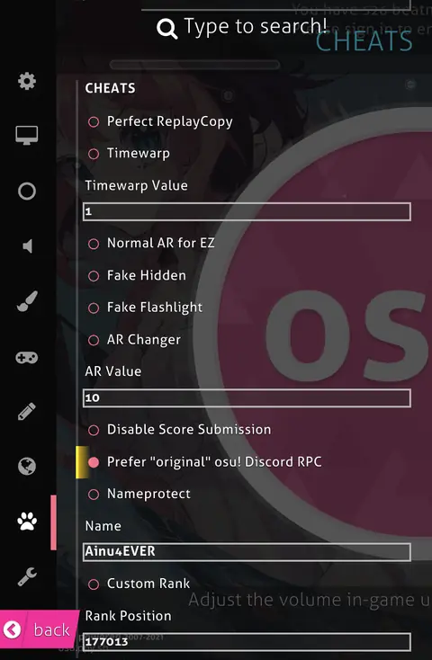Enable Perfect ReplayCopy cheat
432x660 pixels.
click(160, 121)
